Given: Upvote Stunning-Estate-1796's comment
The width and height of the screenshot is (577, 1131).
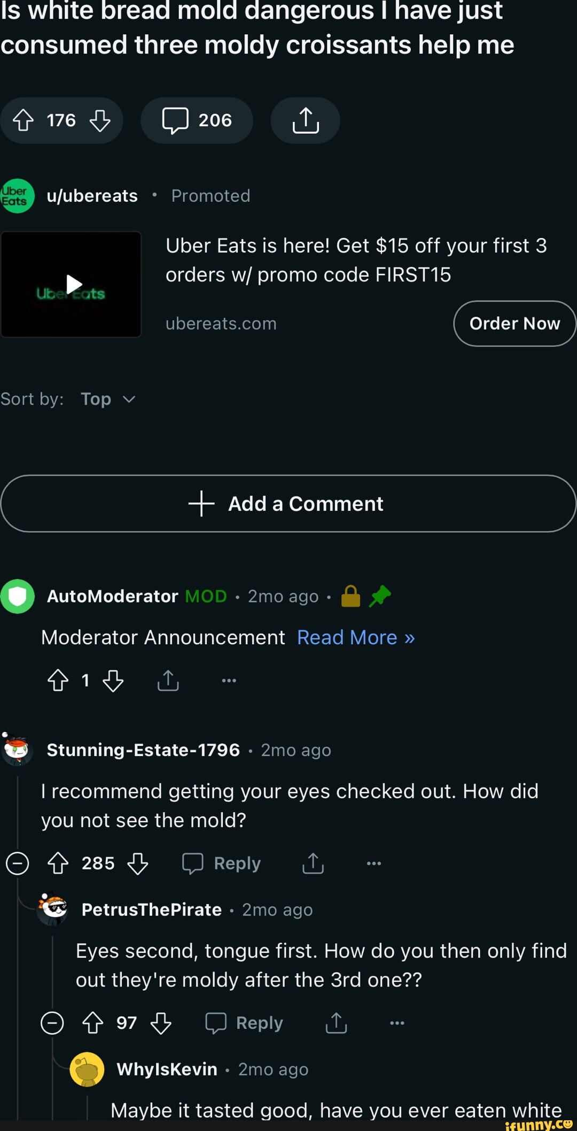Looking at the screenshot, I should [58, 863].
